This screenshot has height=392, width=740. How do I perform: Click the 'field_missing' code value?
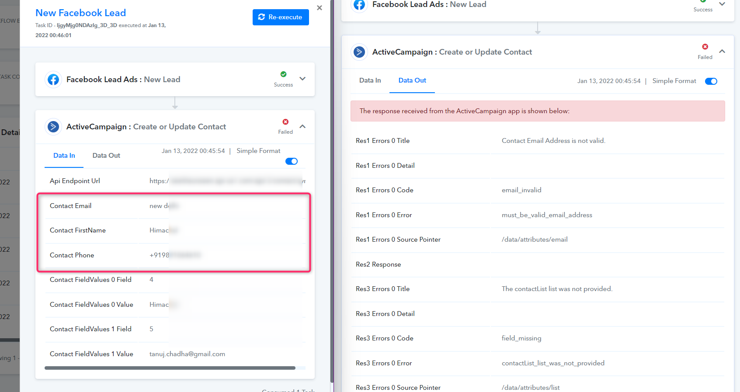coord(521,338)
